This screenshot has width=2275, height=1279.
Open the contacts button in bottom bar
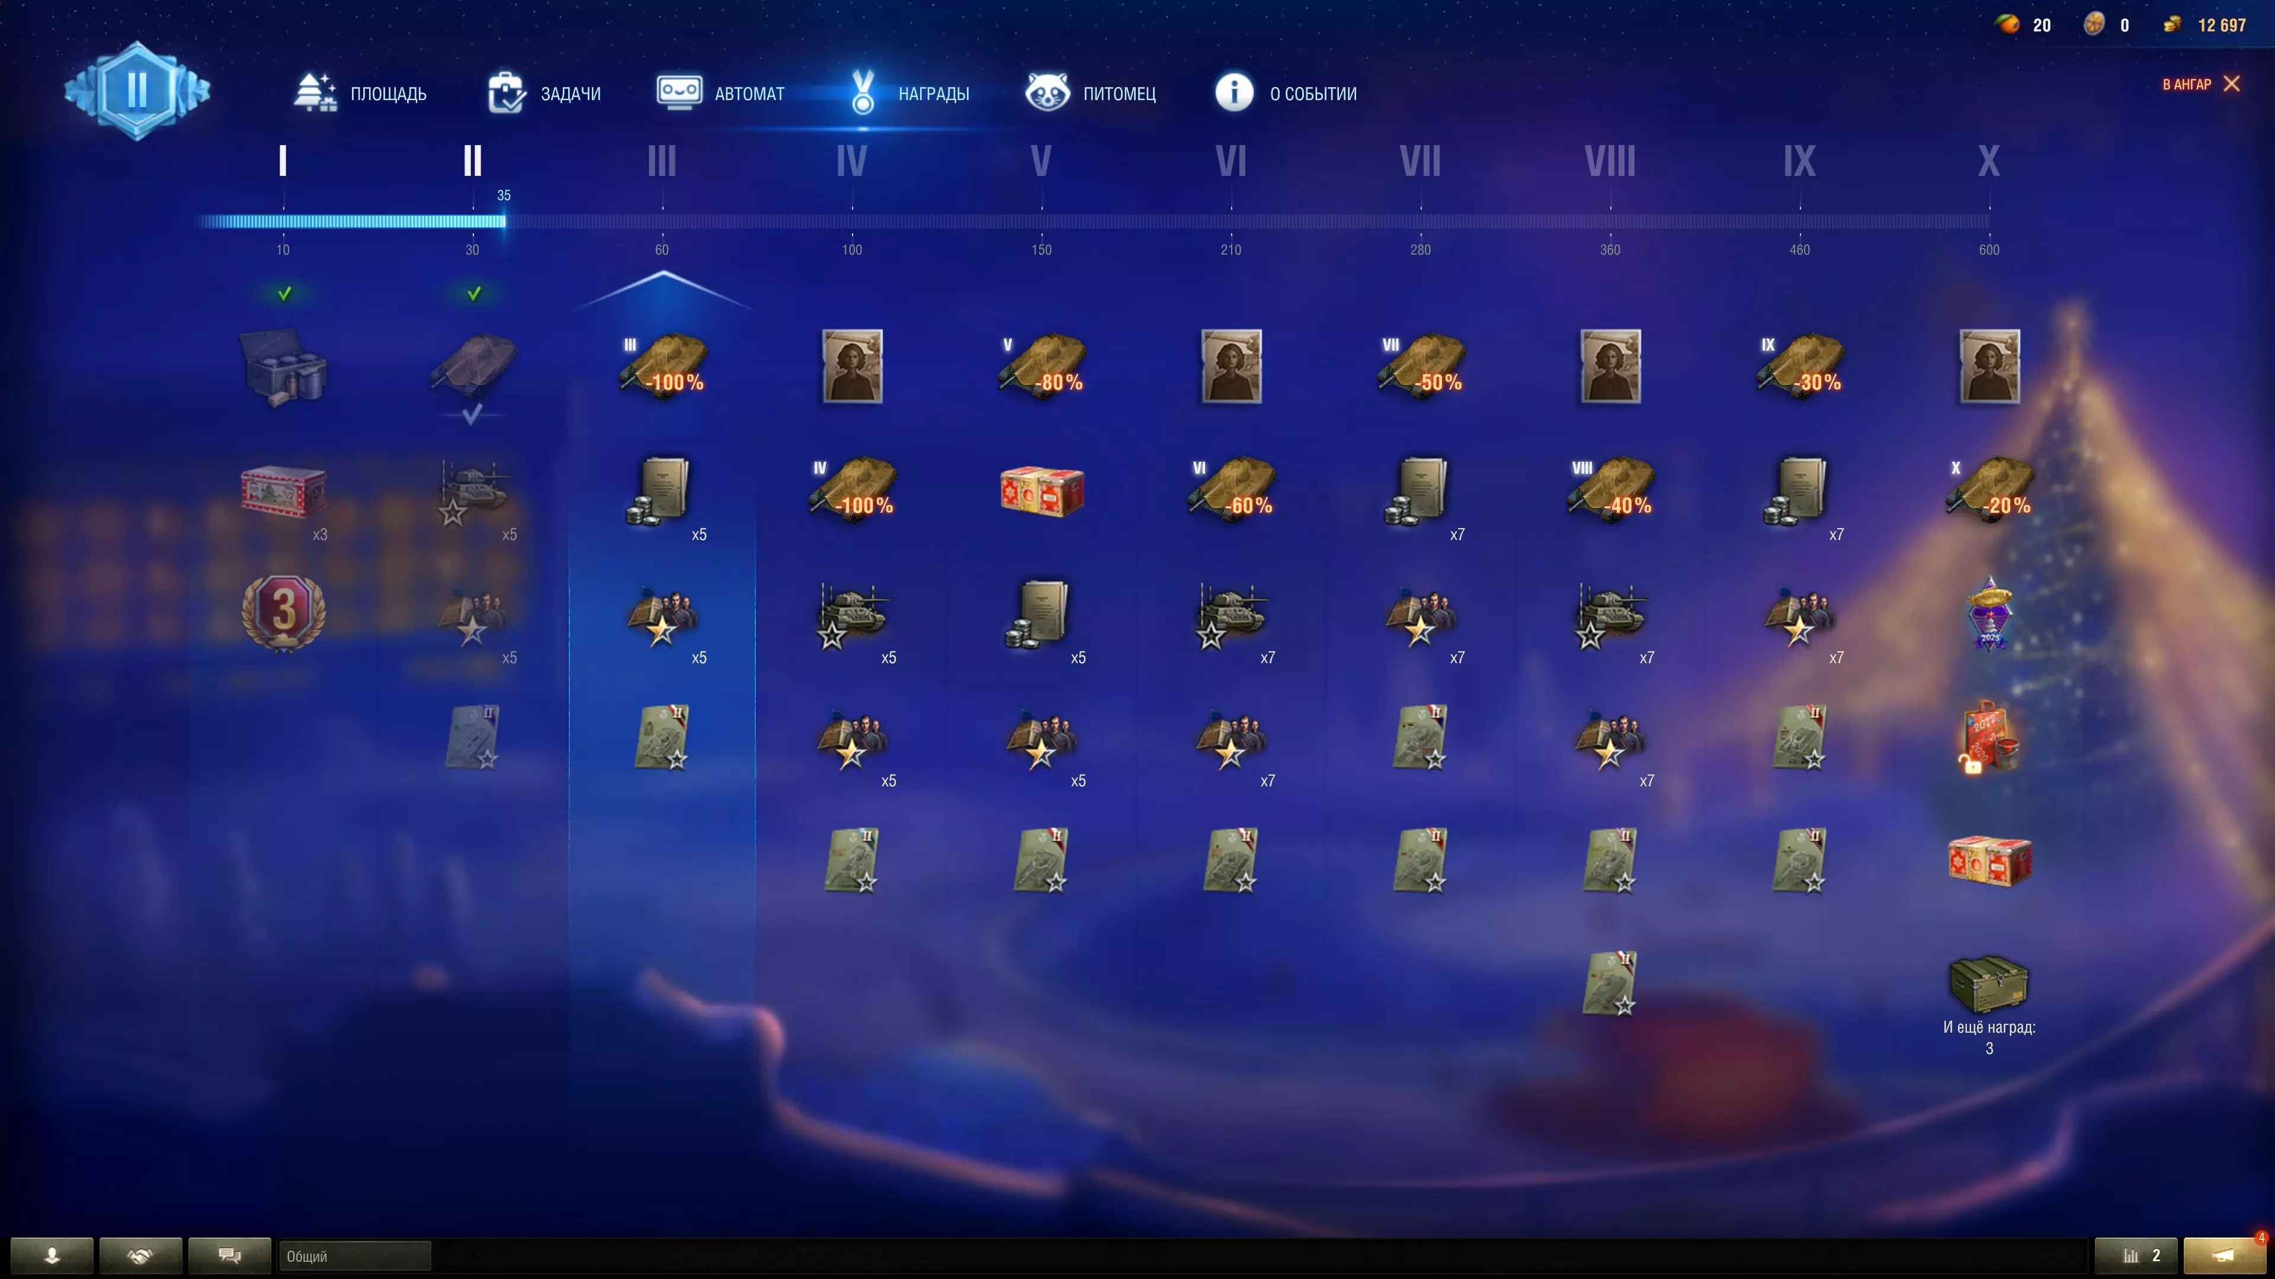pos(52,1255)
